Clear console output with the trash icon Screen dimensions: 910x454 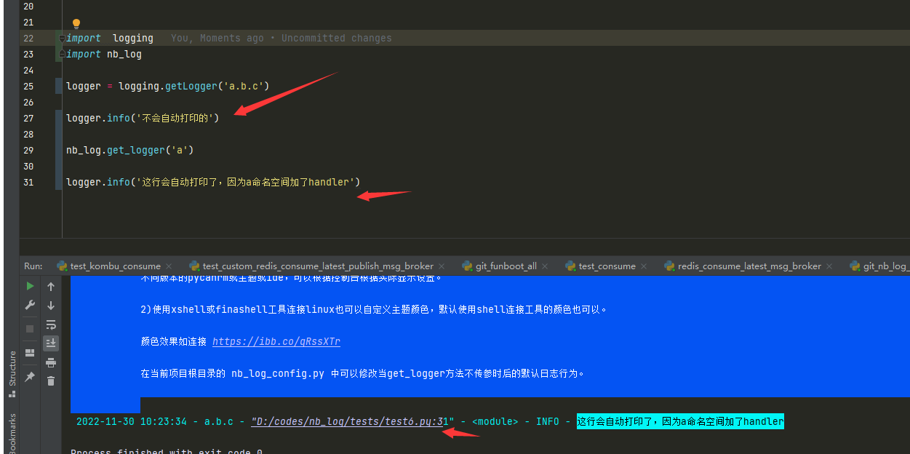coord(51,381)
